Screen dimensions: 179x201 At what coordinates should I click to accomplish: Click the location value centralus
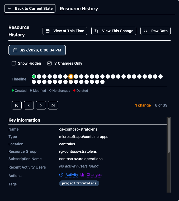point(67,144)
